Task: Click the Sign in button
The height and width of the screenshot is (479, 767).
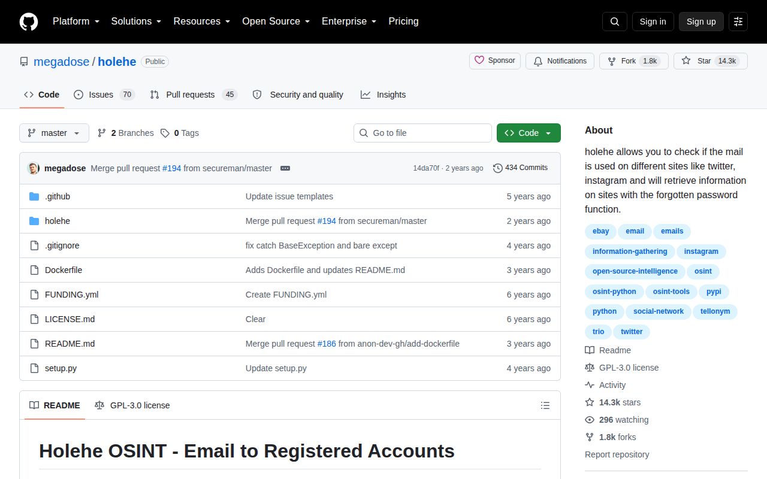Action: pyautogui.click(x=653, y=22)
